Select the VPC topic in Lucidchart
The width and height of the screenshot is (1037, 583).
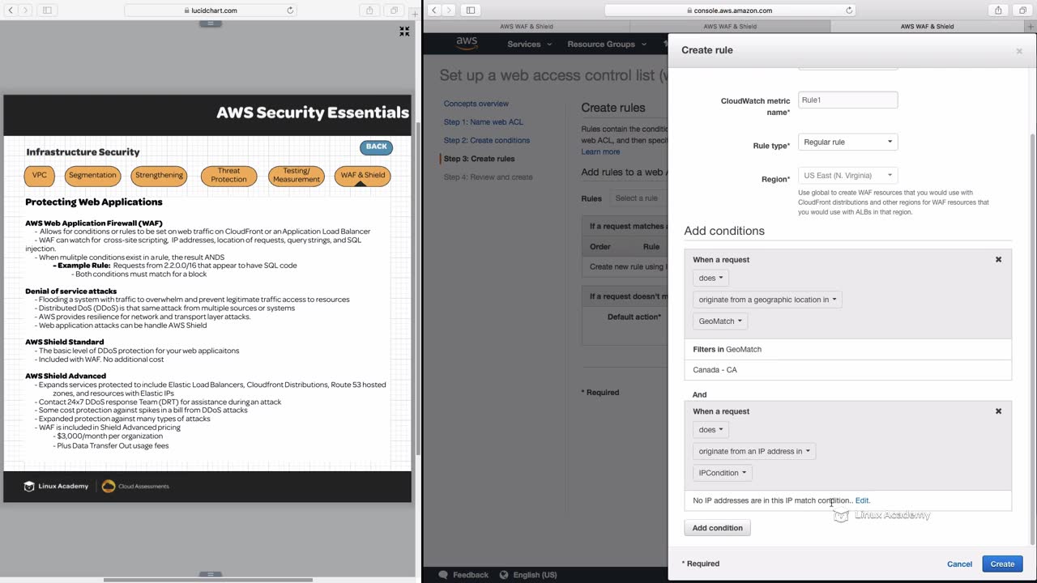pos(39,175)
